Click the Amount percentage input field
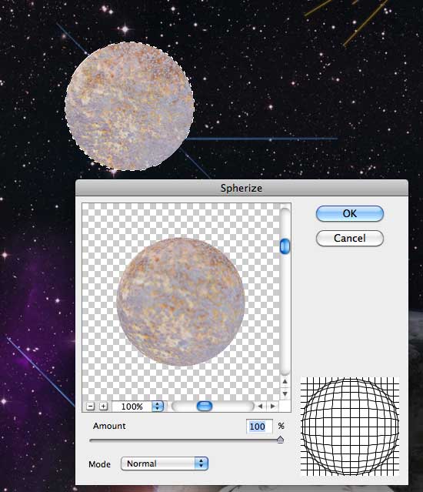The height and width of the screenshot is (492, 423). (259, 426)
